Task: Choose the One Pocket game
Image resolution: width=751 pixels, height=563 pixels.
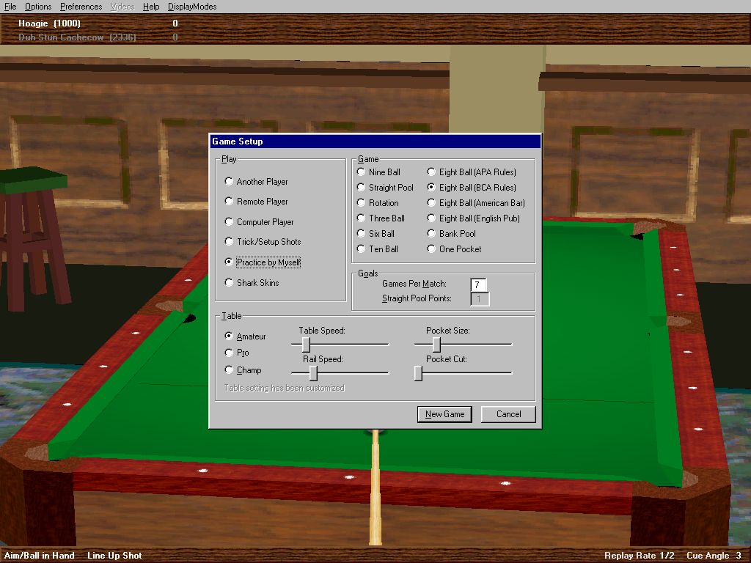Action: [x=455, y=249]
